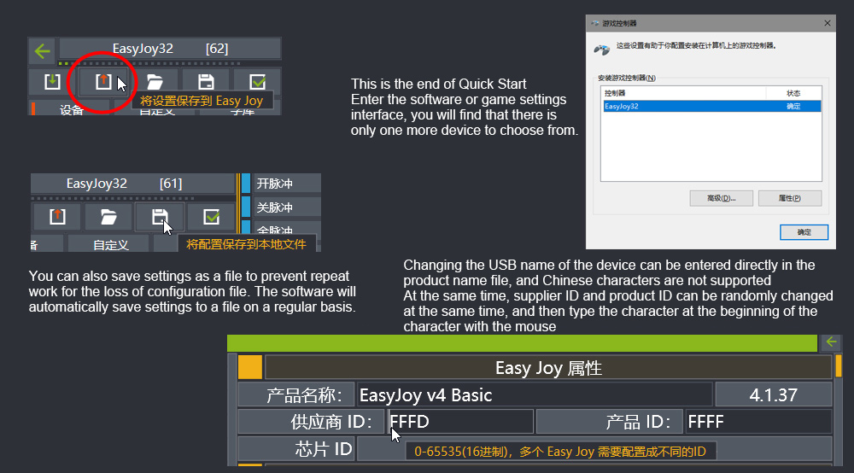The image size is (854, 473).
Task: Click the small green back arrow above Easy Joy 属性
Action: point(830,342)
